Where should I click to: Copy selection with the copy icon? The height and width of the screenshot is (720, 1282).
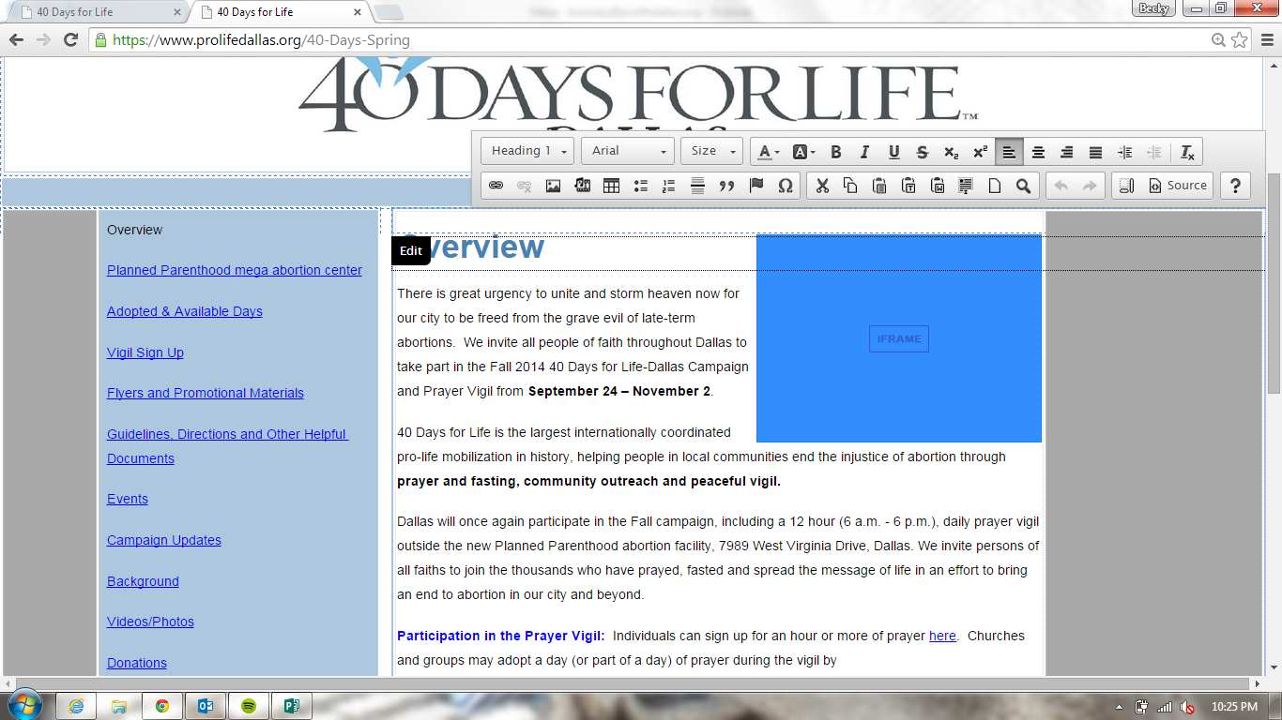click(x=850, y=186)
